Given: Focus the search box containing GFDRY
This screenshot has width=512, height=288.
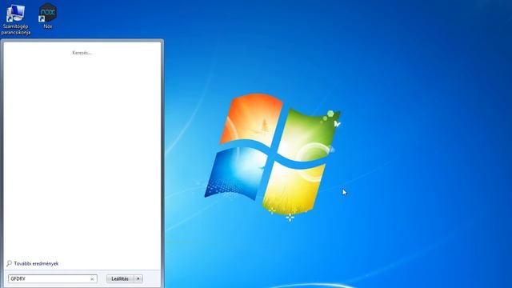Looking at the screenshot, I should 53,279.
